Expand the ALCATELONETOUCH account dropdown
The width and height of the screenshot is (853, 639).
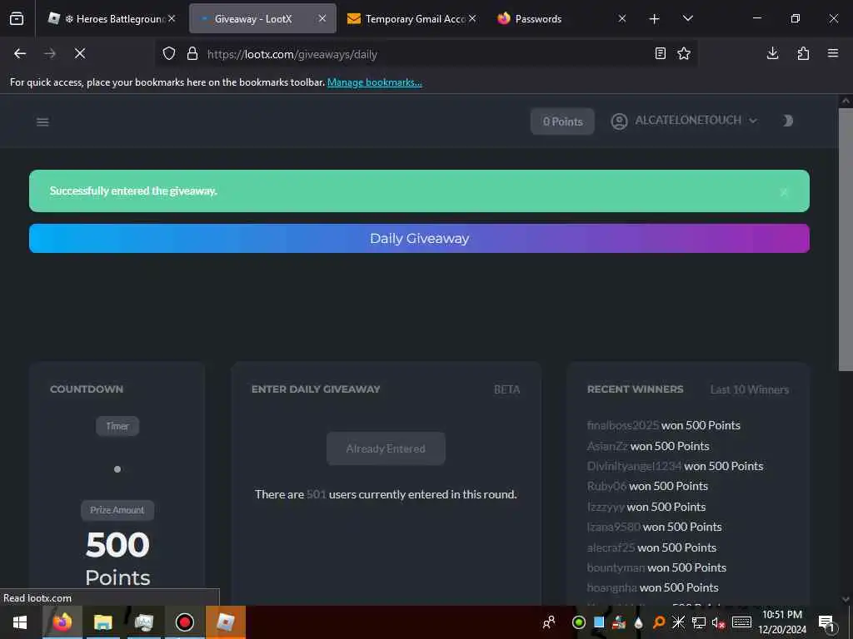click(684, 121)
